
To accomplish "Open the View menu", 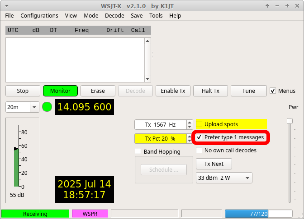I will (71, 15).
